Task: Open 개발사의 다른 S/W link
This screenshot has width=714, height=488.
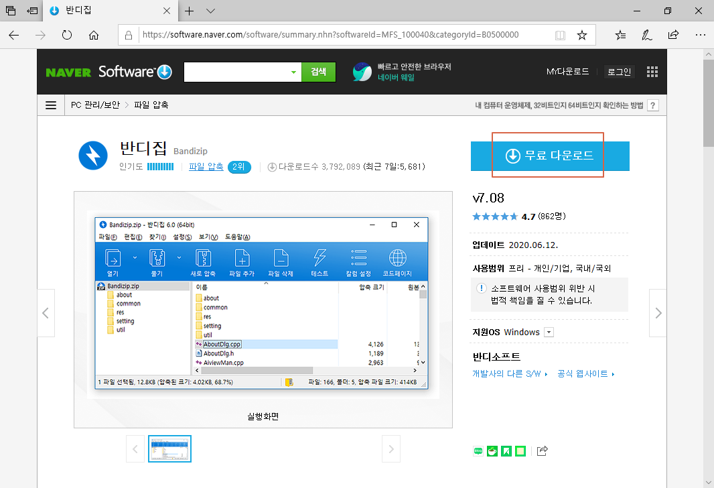Action: pos(510,373)
